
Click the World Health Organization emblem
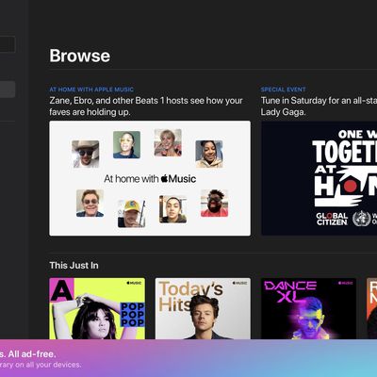[x=362, y=219]
